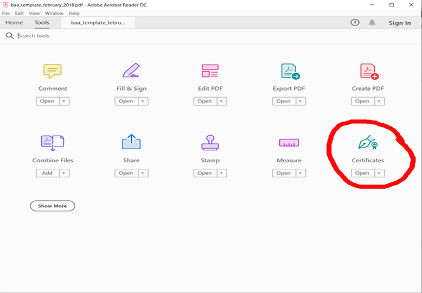Image resolution: width=422 pixels, height=293 pixels.
Task: Switch to the Home tab
Action: click(14, 23)
